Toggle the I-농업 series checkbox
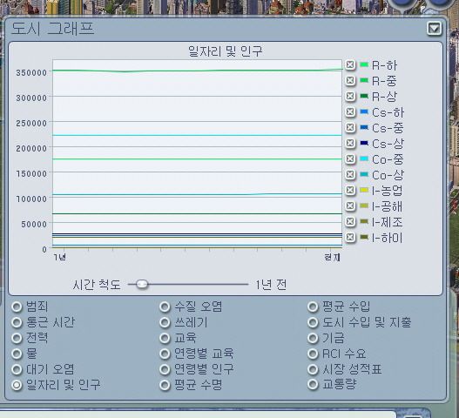Screen dimensions: 459x418 click(x=350, y=190)
